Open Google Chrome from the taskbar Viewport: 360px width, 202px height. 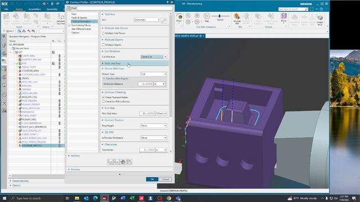tap(169, 198)
